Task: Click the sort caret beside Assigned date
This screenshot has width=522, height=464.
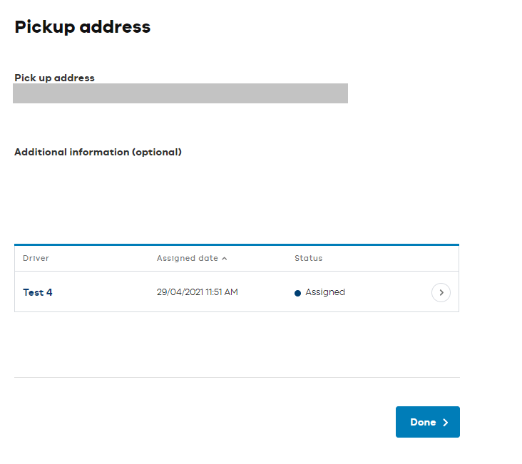Action: [x=225, y=259]
